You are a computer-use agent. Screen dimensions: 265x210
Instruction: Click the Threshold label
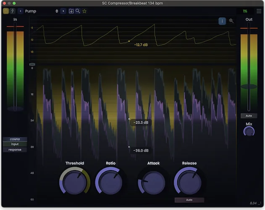point(75,163)
